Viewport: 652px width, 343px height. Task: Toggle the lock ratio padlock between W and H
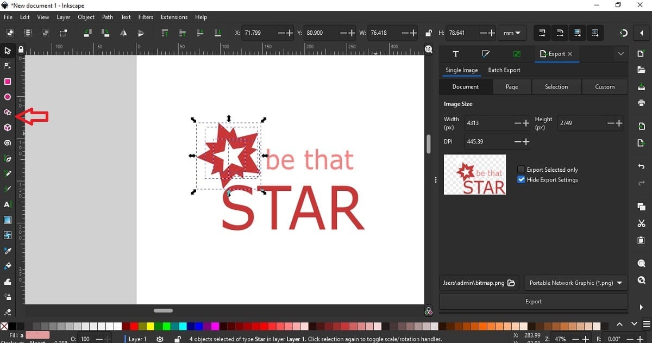click(429, 33)
